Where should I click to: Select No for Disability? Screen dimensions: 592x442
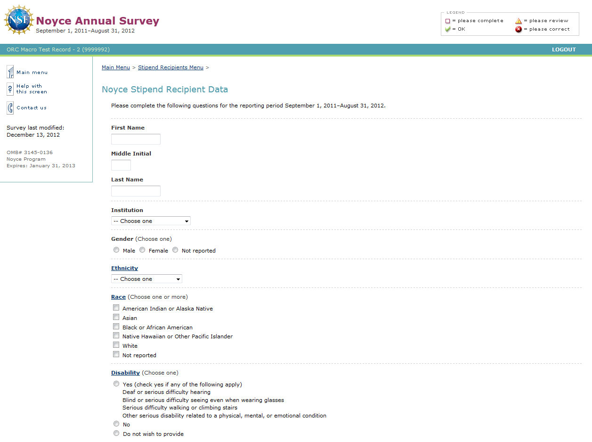tap(116, 424)
